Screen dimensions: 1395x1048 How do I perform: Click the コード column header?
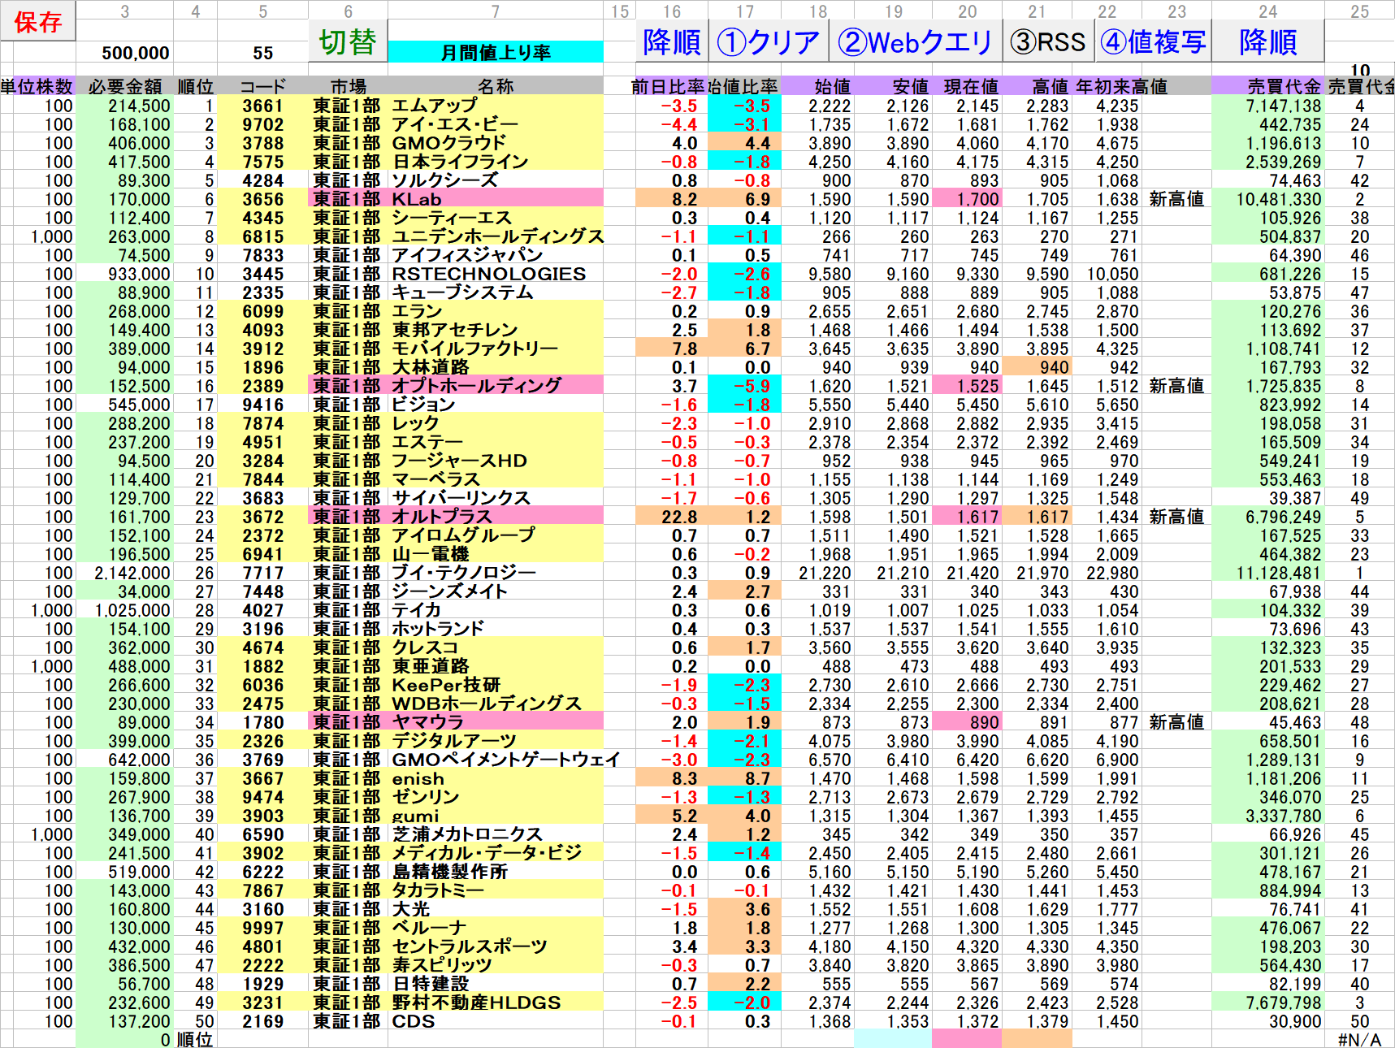263,86
